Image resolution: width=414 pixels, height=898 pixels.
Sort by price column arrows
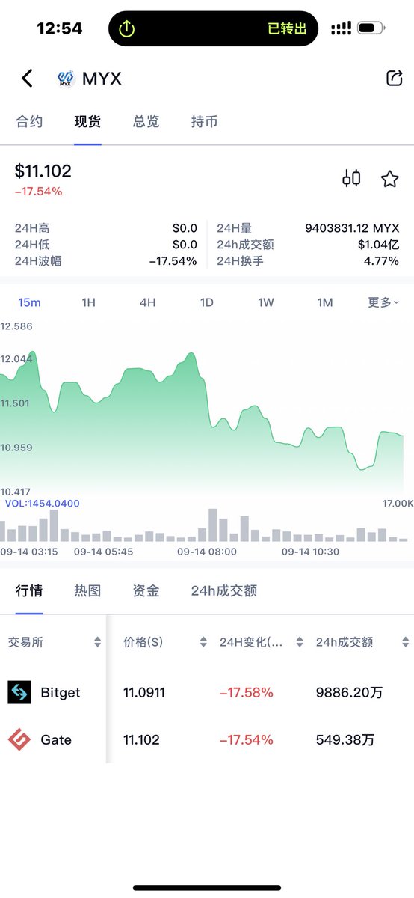pos(203,642)
